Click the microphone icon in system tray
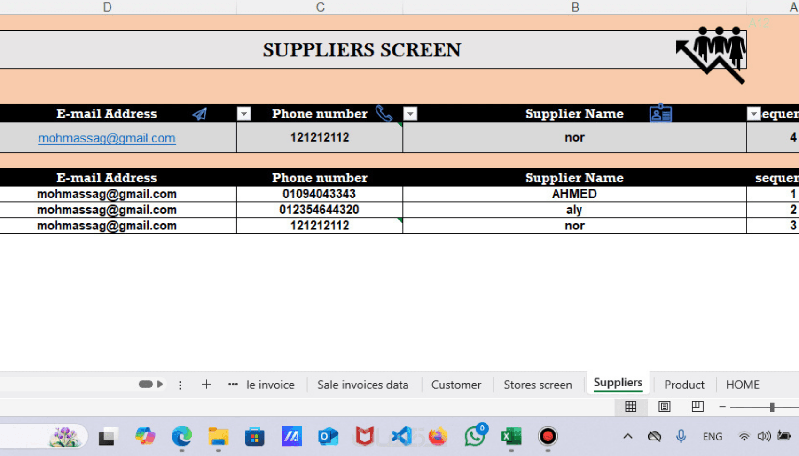 coord(681,436)
